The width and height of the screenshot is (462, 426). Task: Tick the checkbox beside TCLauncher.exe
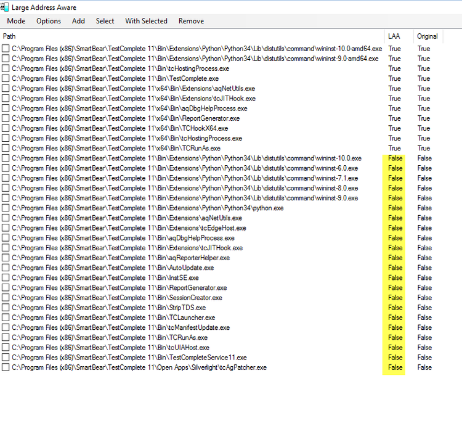tap(6, 317)
